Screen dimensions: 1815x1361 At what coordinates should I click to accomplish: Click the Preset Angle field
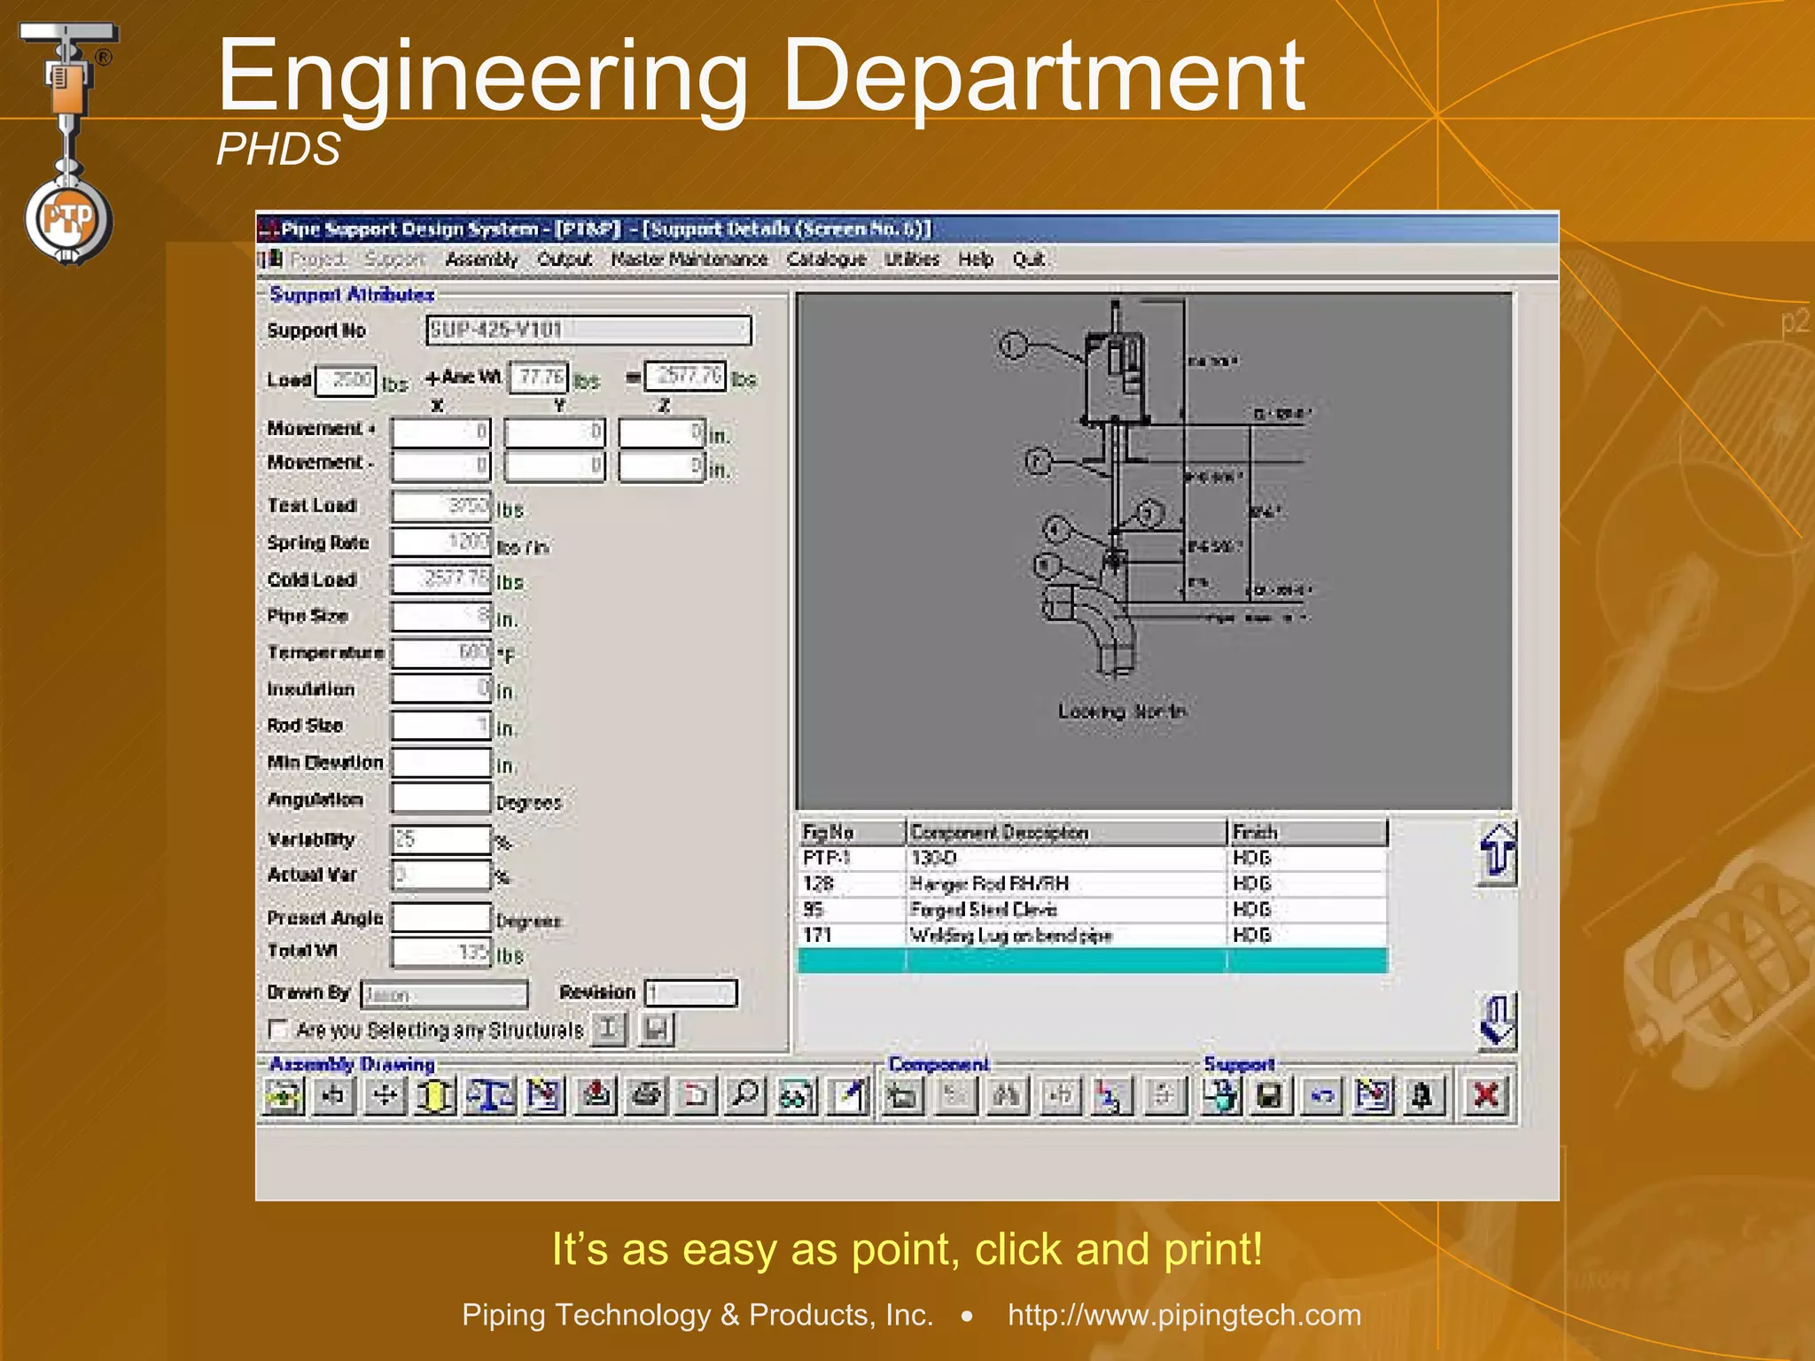pyautogui.click(x=441, y=917)
